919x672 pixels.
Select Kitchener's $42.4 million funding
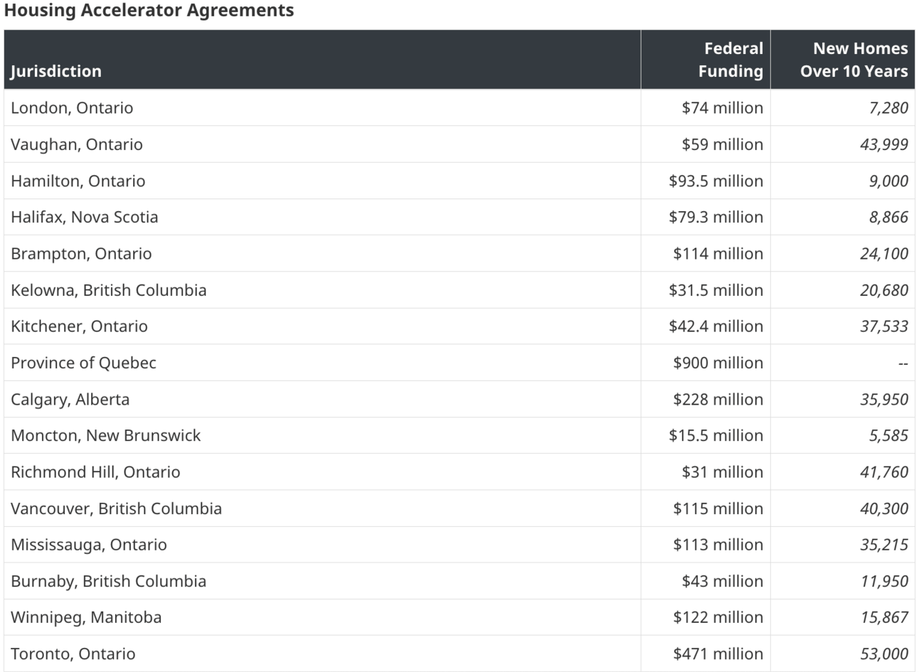click(x=706, y=326)
